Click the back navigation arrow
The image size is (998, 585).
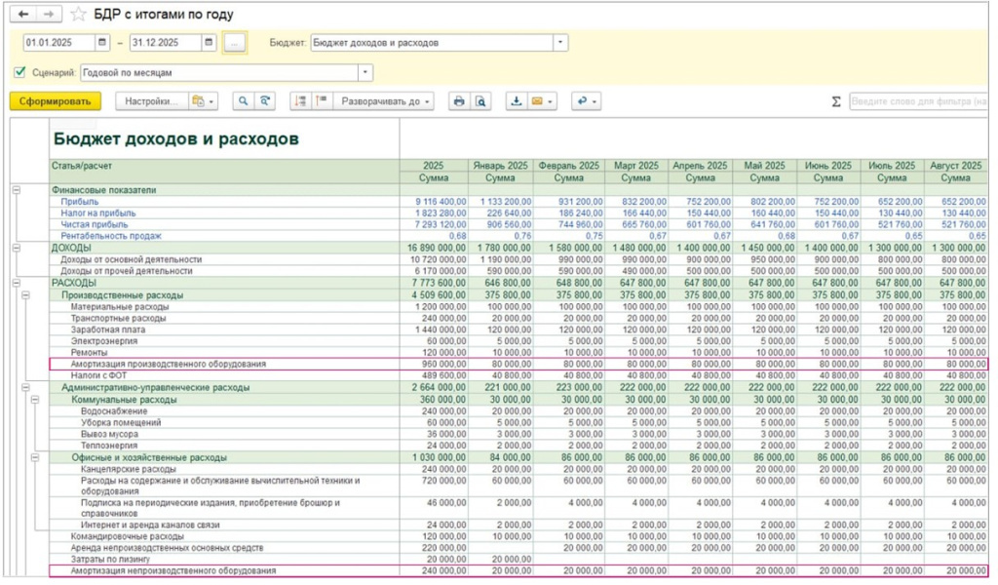click(x=24, y=14)
